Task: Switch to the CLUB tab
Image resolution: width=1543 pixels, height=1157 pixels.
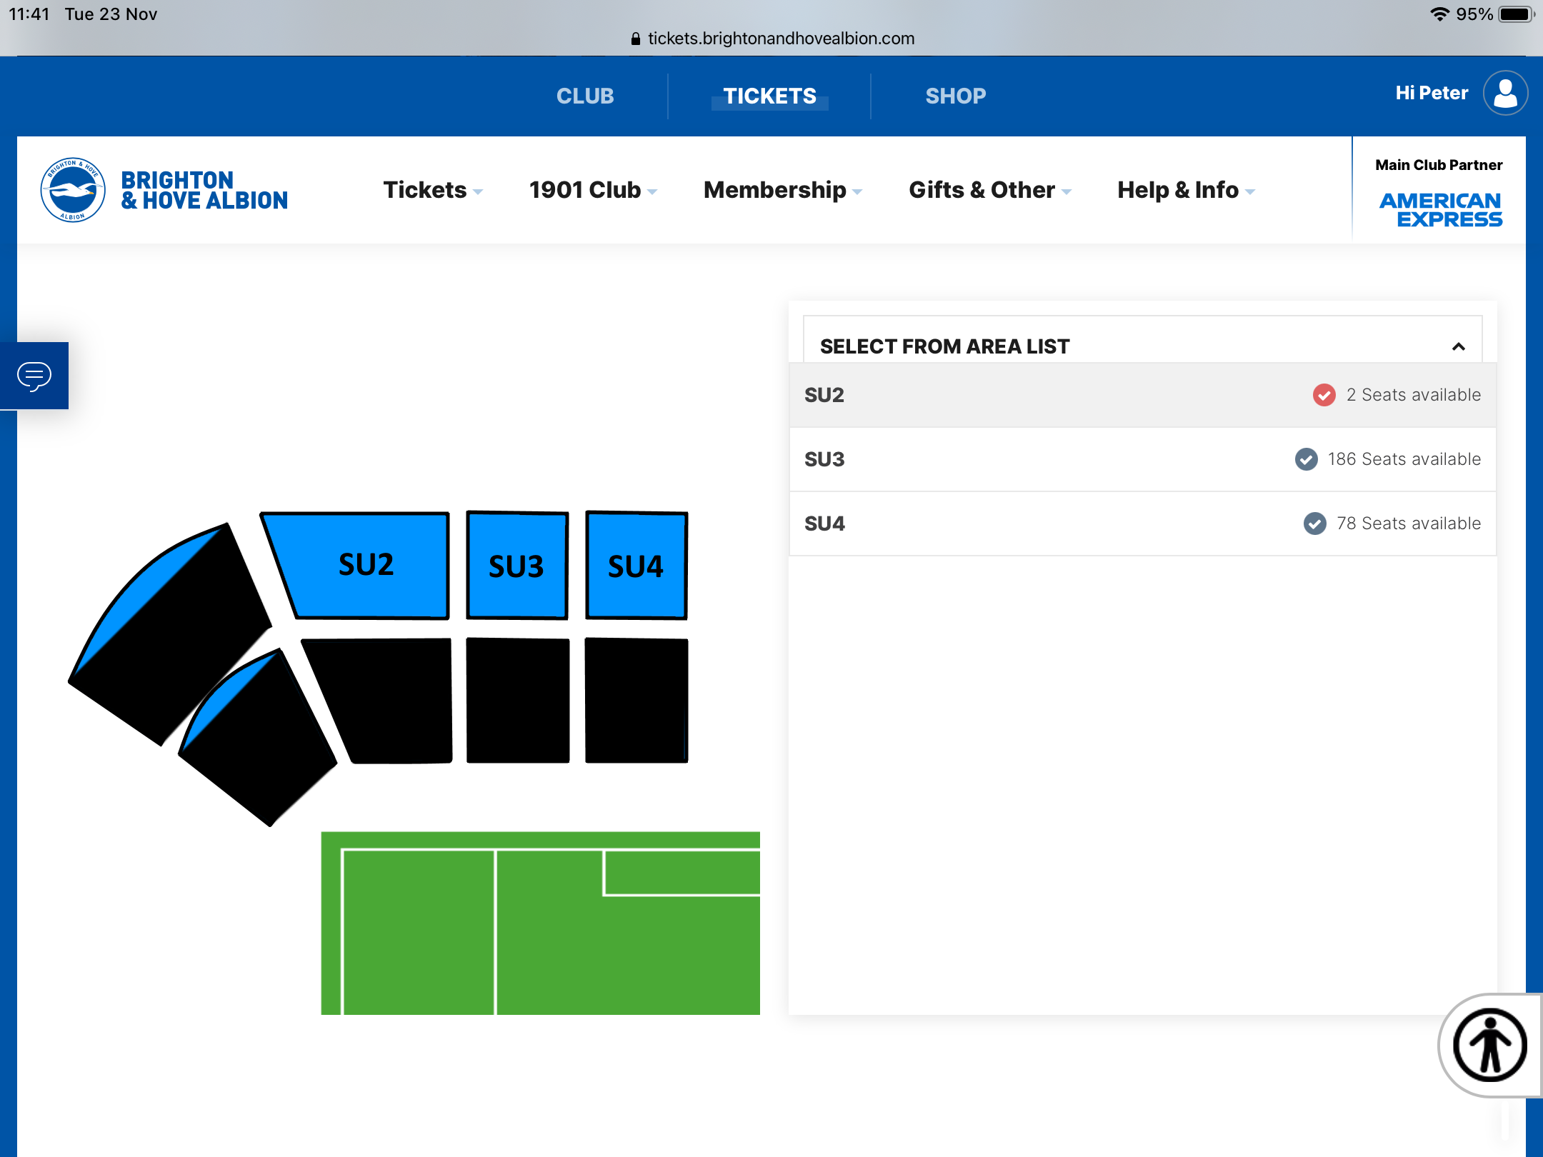Action: coord(585,96)
